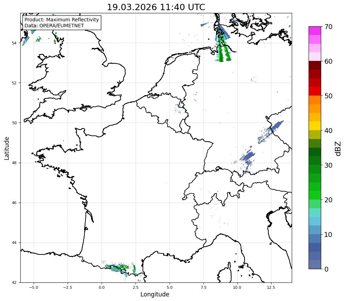Screen dimensions: 345x301
Task: Pick the bright red swatch just above 50 dBZ
Action: click(315, 91)
